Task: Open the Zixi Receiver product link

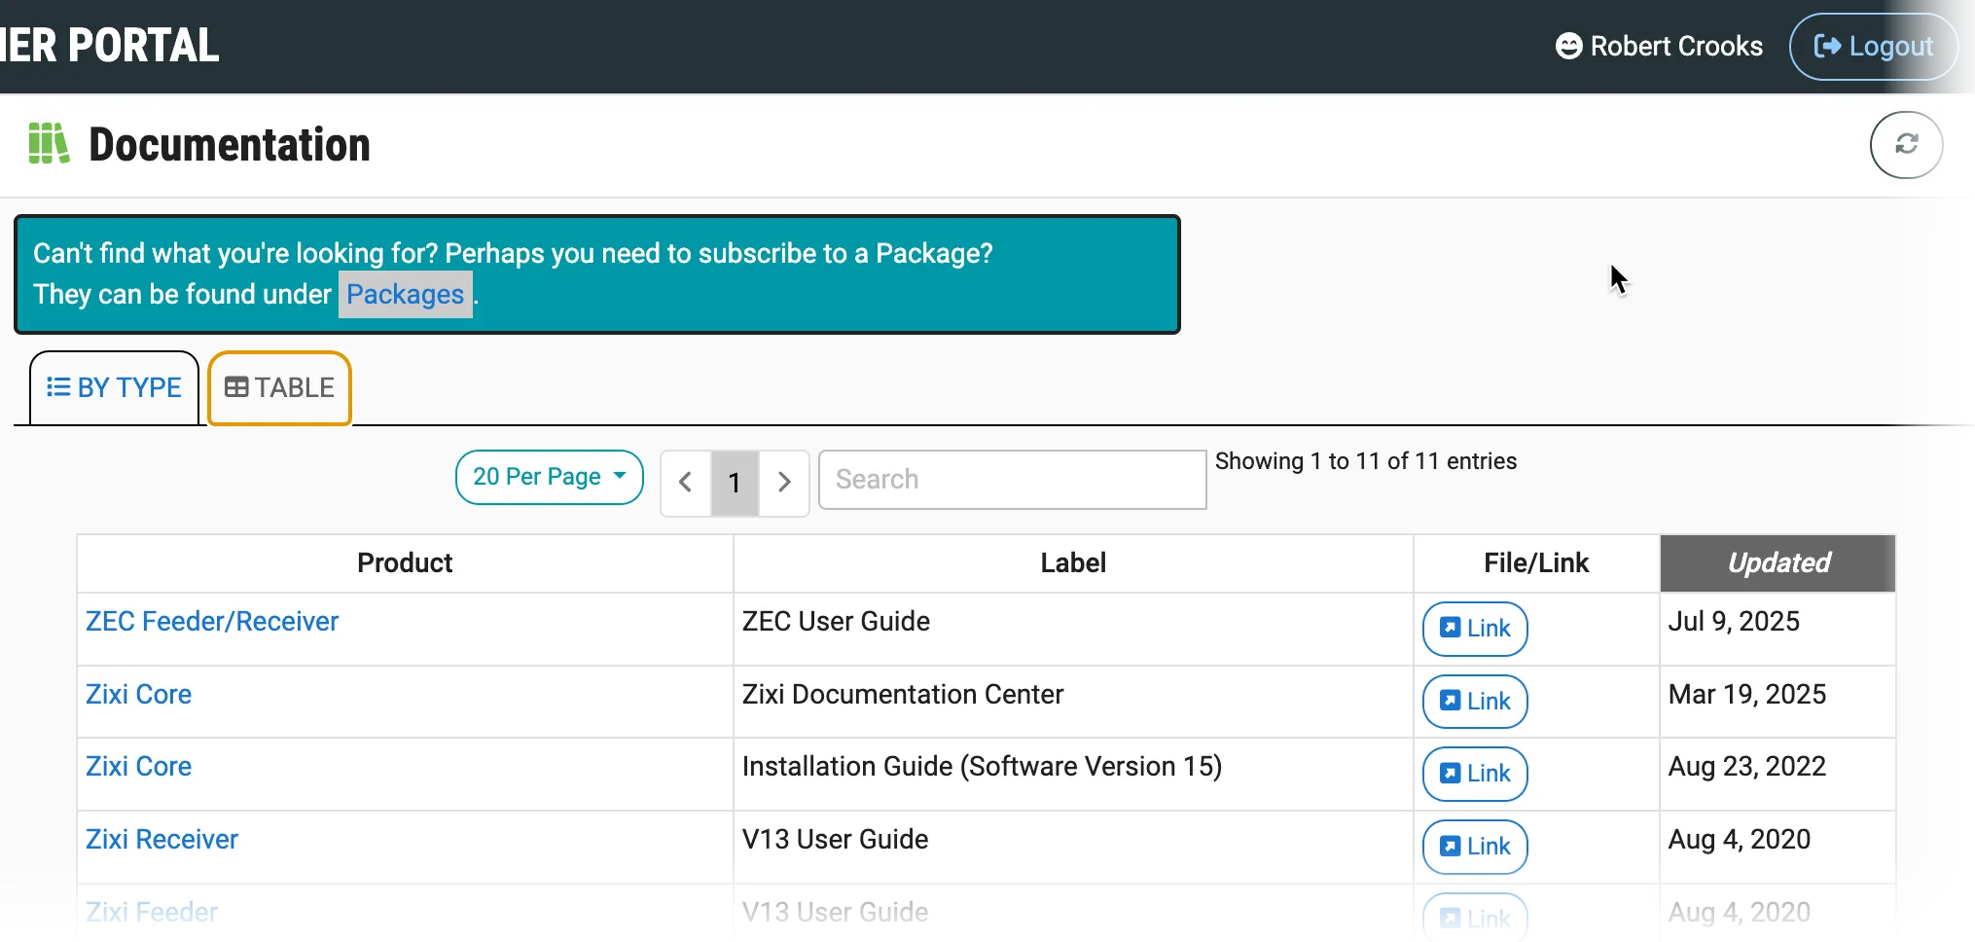Action: pyautogui.click(x=162, y=839)
